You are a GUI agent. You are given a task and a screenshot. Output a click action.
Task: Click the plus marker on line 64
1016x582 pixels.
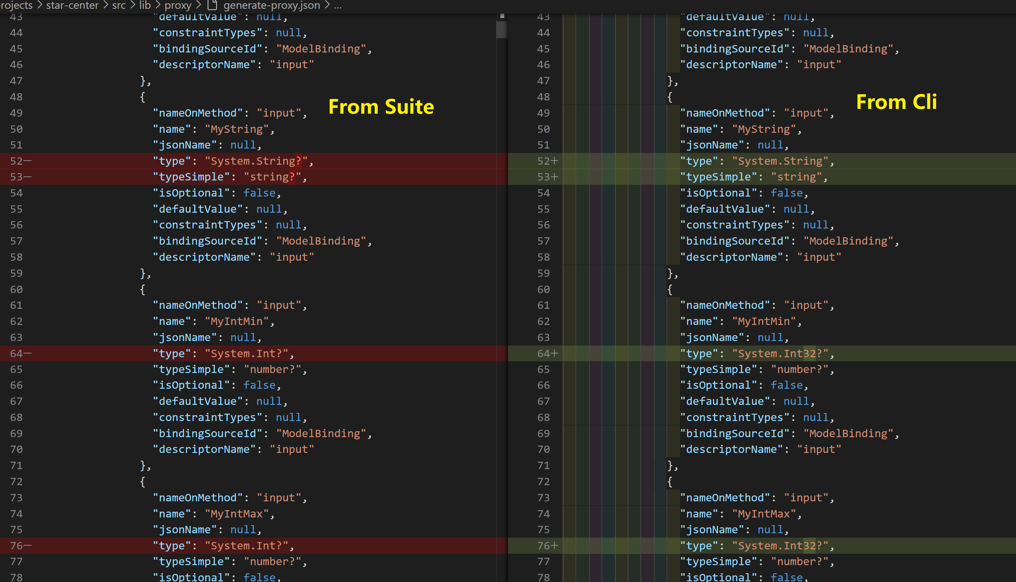554,354
